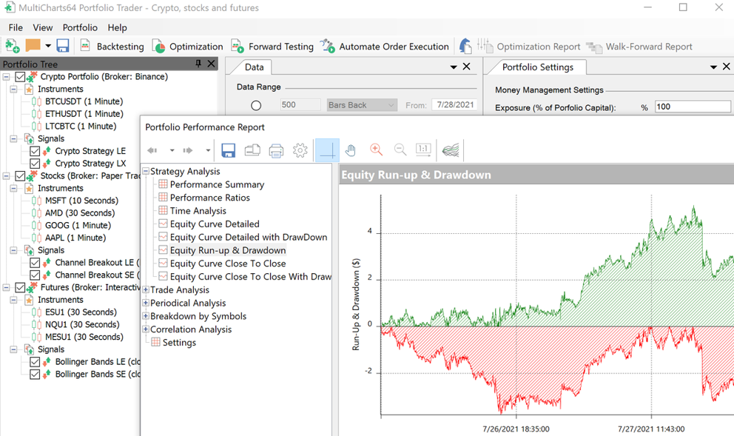The height and width of the screenshot is (436, 734).
Task: Open the Walk-Forward Report
Action: click(639, 47)
